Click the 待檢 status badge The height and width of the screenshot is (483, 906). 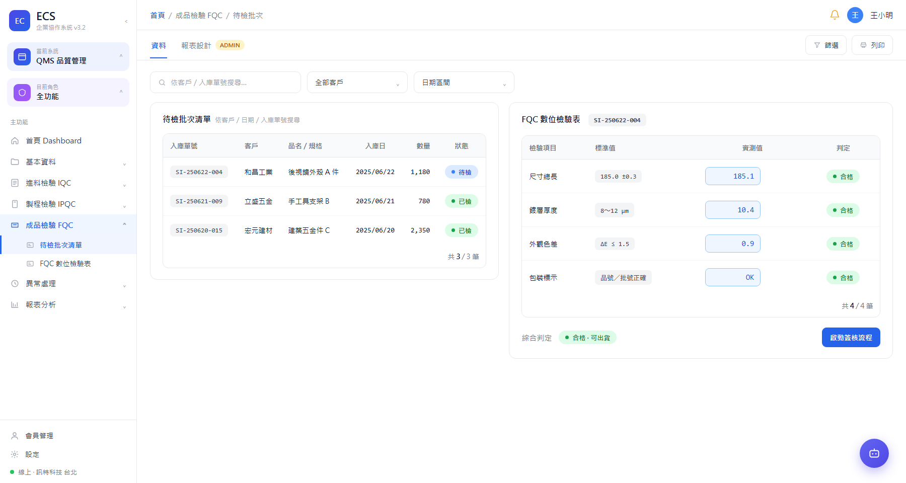tap(462, 172)
